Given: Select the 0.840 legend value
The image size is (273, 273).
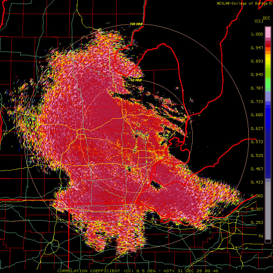Looking at the screenshot, I should [257, 75].
